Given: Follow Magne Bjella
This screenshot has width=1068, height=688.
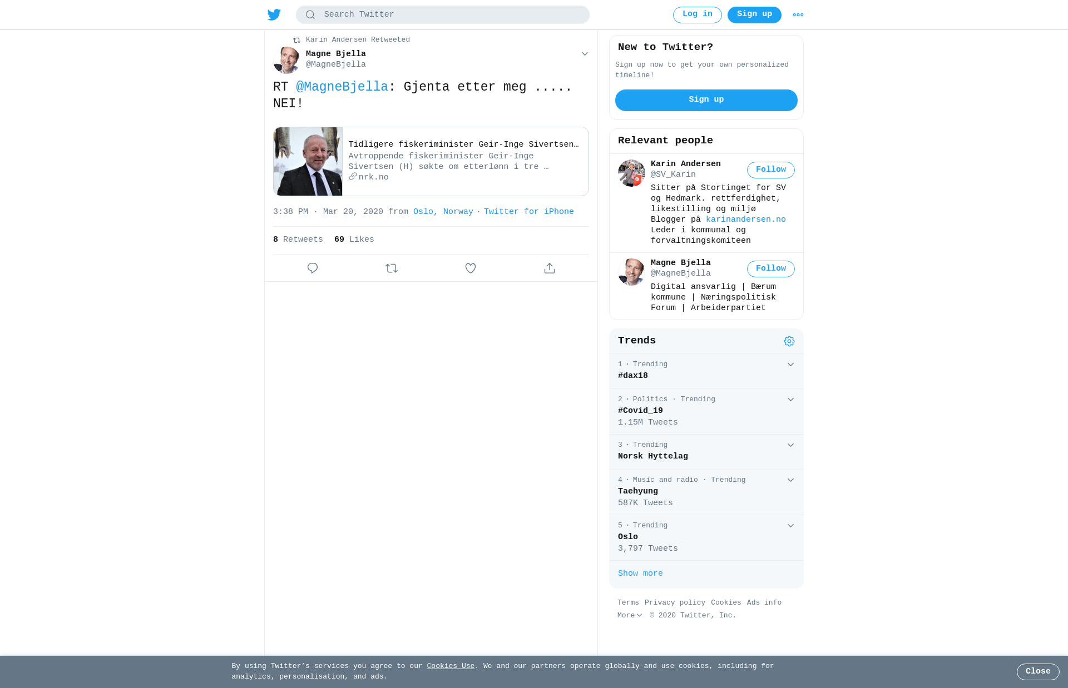Looking at the screenshot, I should [770, 269].
